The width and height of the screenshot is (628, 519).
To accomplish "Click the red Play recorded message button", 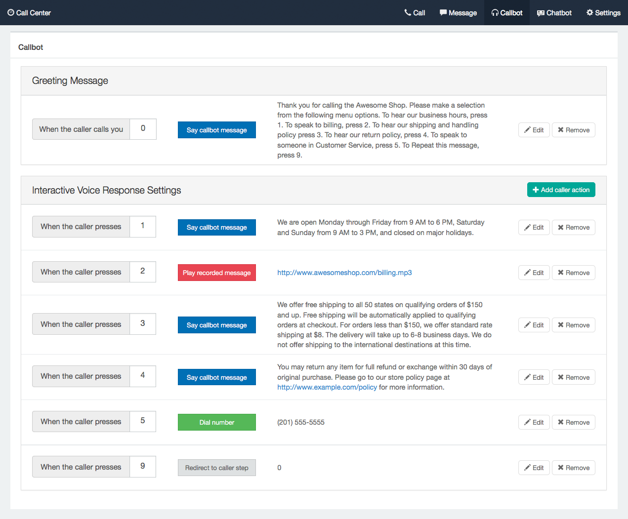I will (x=216, y=273).
